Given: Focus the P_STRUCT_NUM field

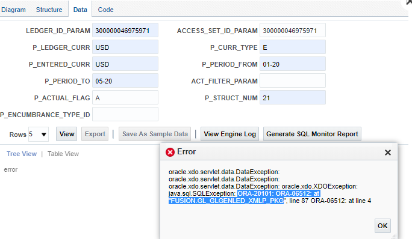Looking at the screenshot, I should click(x=293, y=97).
